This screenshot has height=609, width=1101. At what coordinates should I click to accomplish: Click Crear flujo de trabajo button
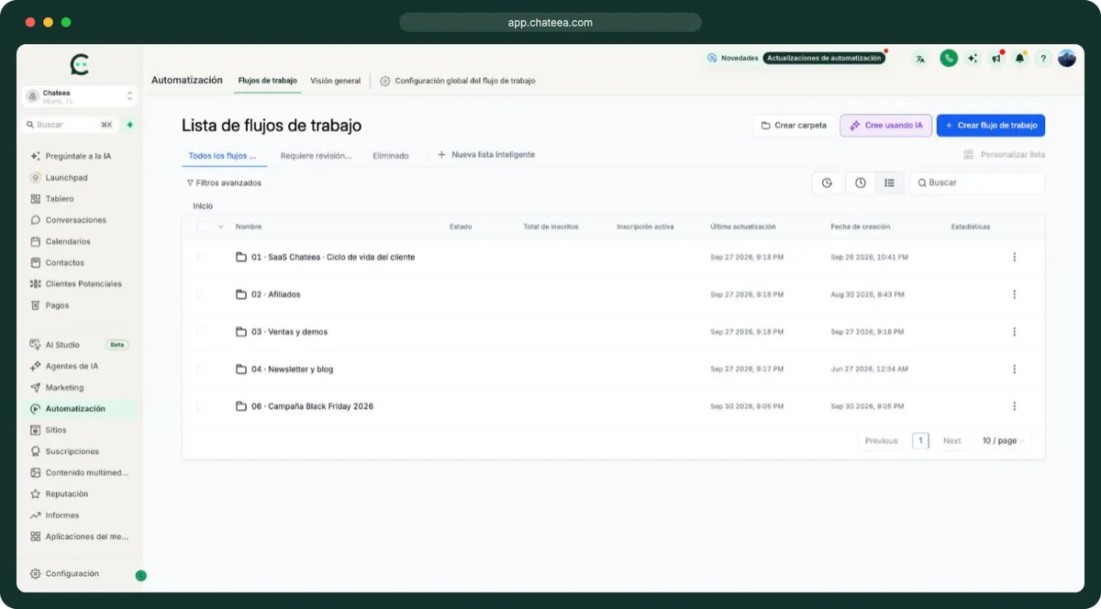991,125
